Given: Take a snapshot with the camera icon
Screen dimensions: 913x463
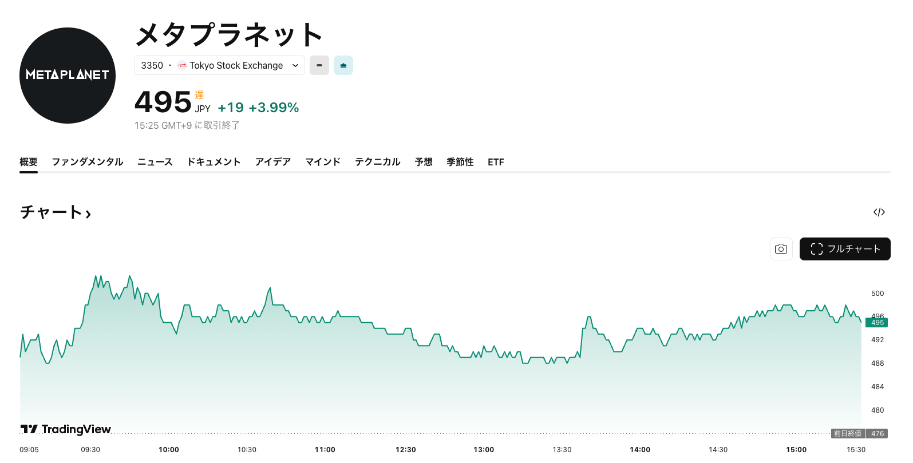Looking at the screenshot, I should point(781,249).
